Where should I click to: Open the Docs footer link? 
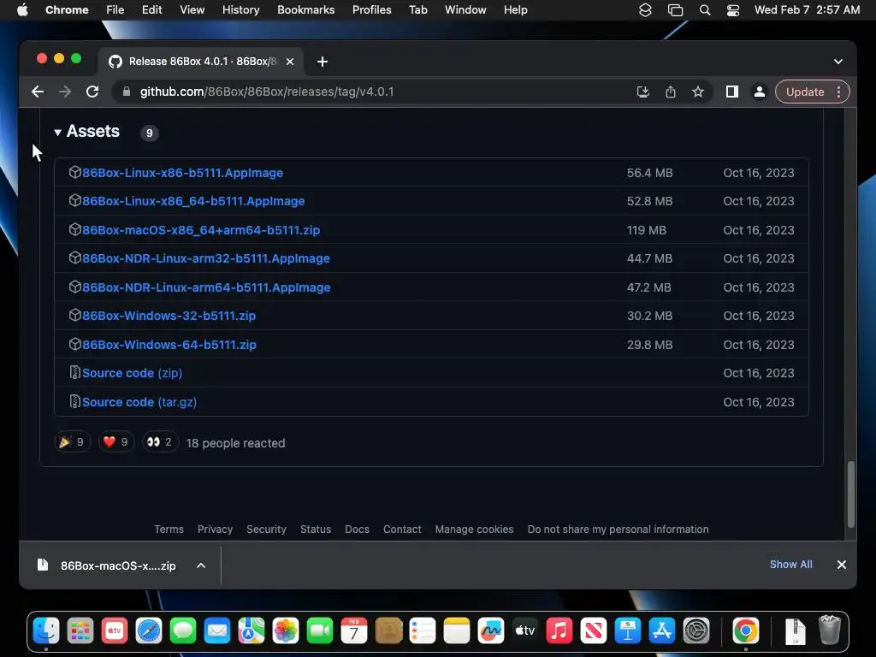pos(357,529)
